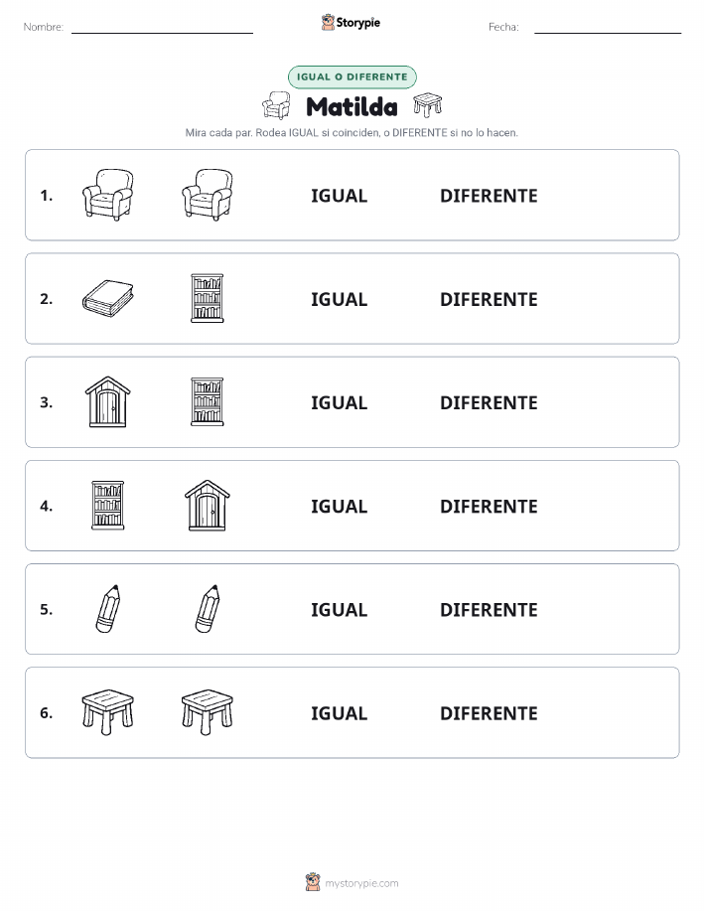Choose DIFERENTE in row 4
704x911 pixels.
pyautogui.click(x=489, y=506)
